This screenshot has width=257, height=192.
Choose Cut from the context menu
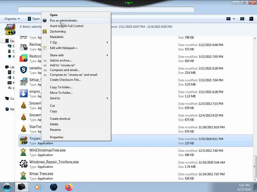point(52,106)
